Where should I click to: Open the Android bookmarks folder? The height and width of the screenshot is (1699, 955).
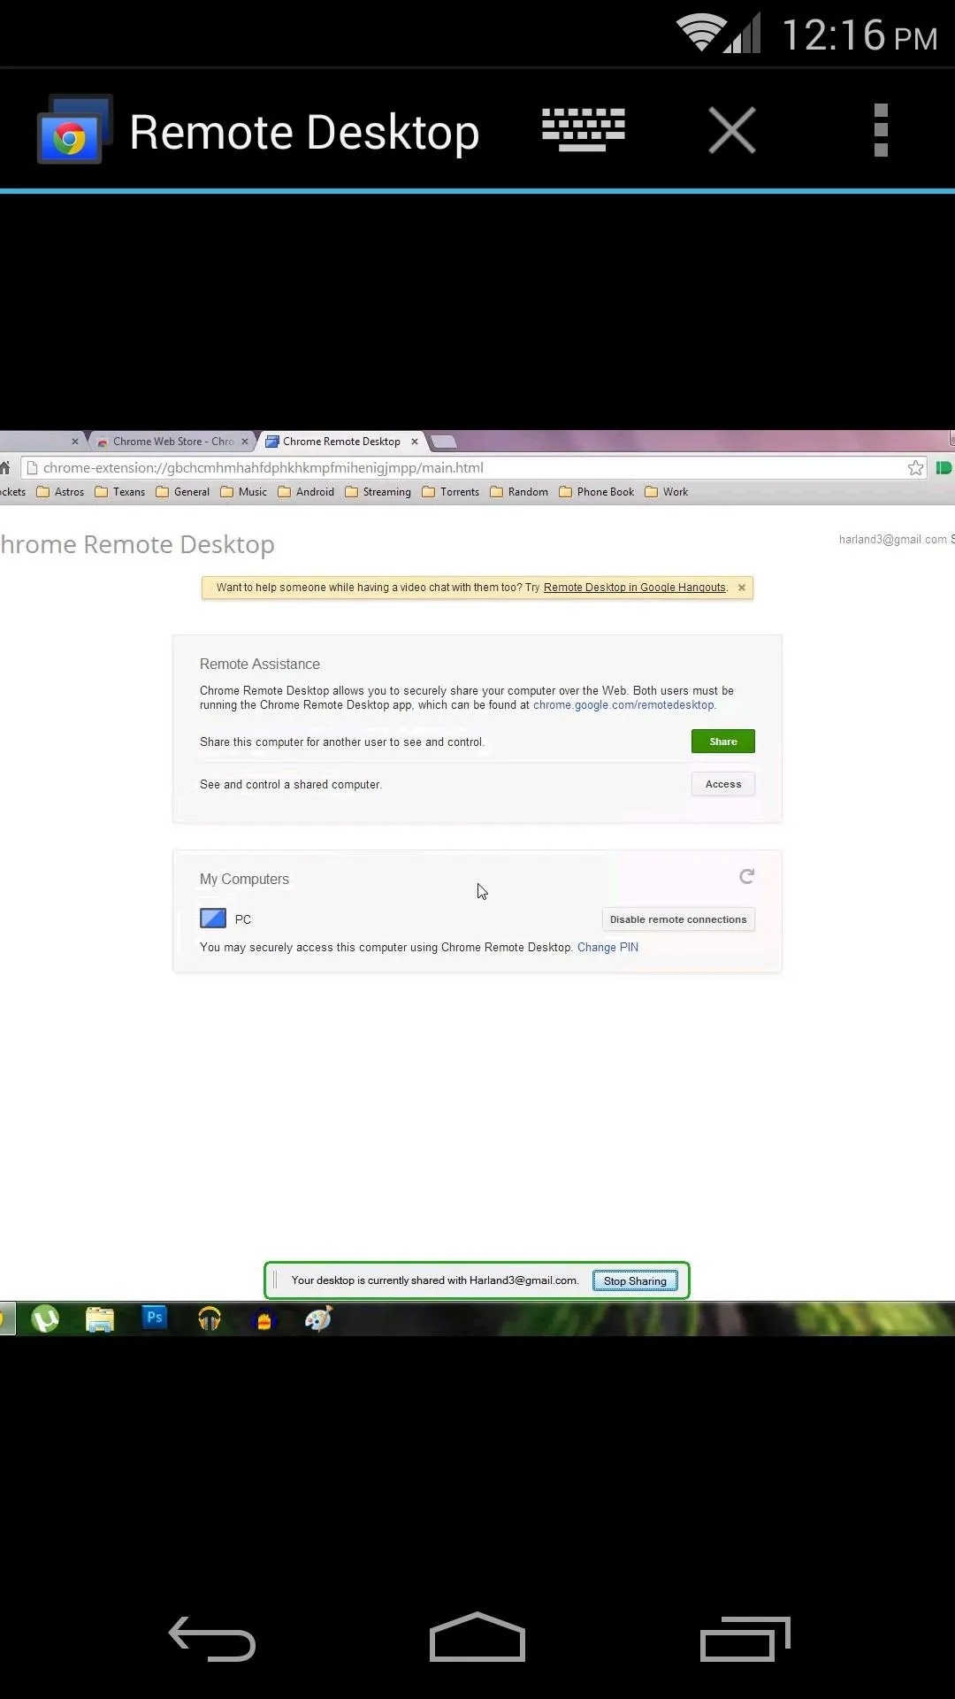click(x=305, y=492)
